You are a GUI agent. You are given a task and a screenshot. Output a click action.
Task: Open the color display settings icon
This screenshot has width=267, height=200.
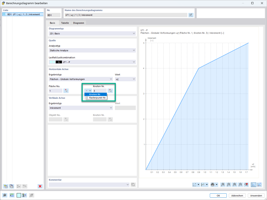tap(24, 195)
